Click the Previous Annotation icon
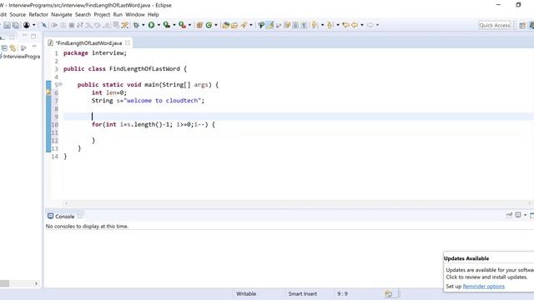The image size is (534, 300). click(330, 25)
